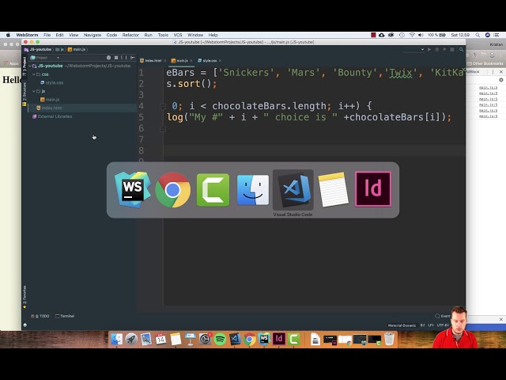Open Calendar from the Dock
This screenshot has height=380, width=506.
pos(160,340)
